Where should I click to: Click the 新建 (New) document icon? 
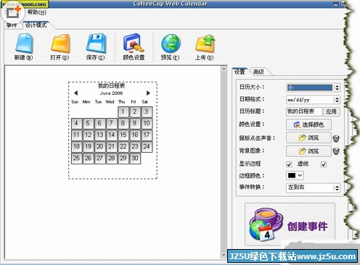24,43
